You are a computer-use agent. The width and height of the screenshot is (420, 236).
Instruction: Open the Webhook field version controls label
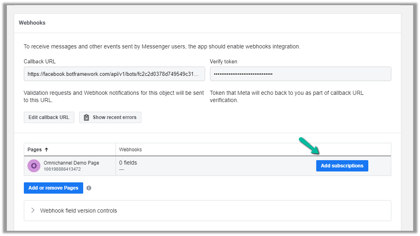[x=78, y=211]
